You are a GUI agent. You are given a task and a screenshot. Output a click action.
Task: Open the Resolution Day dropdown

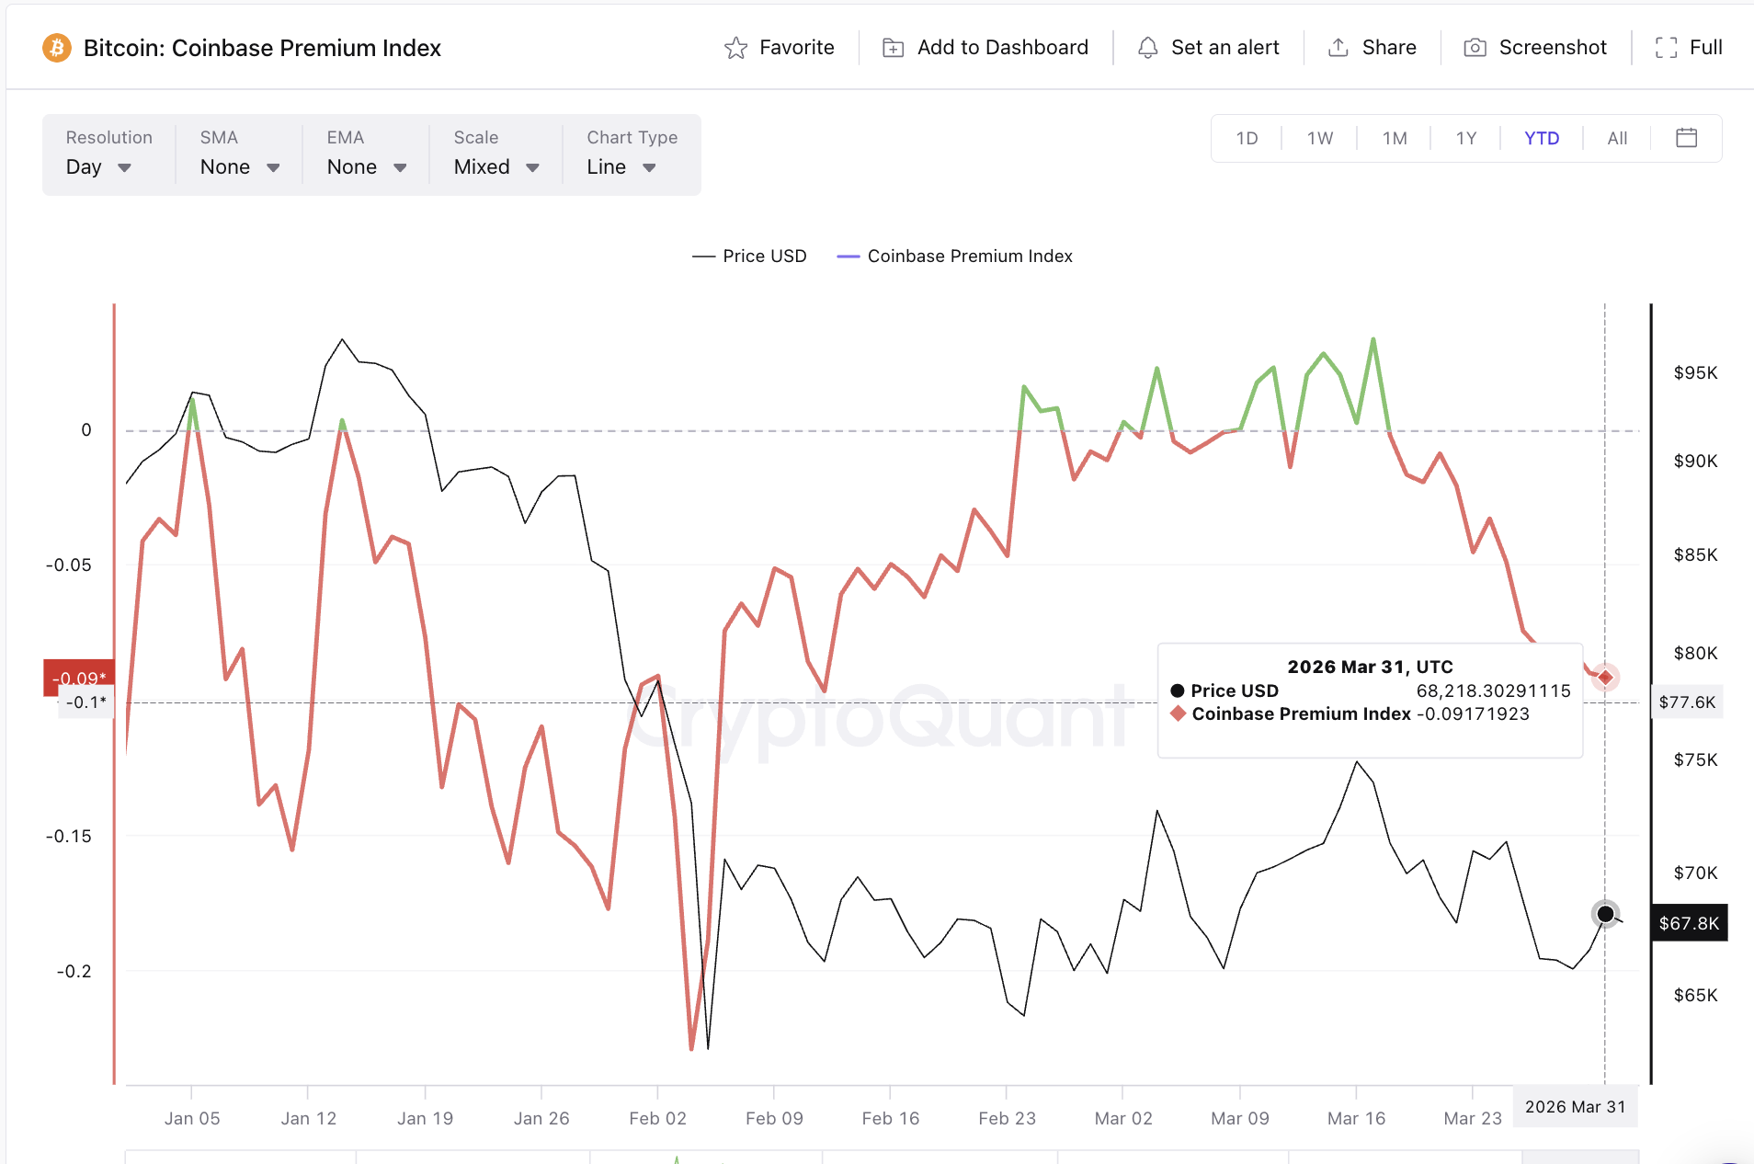pyautogui.click(x=98, y=167)
